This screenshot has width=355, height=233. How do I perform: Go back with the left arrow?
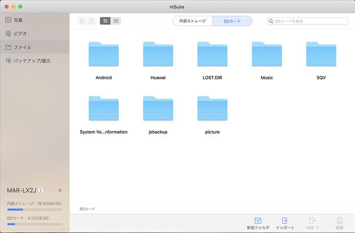pyautogui.click(x=82, y=21)
